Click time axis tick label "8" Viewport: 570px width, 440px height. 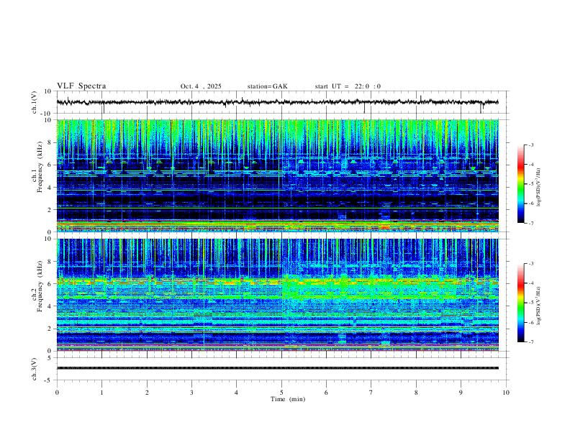(x=416, y=393)
